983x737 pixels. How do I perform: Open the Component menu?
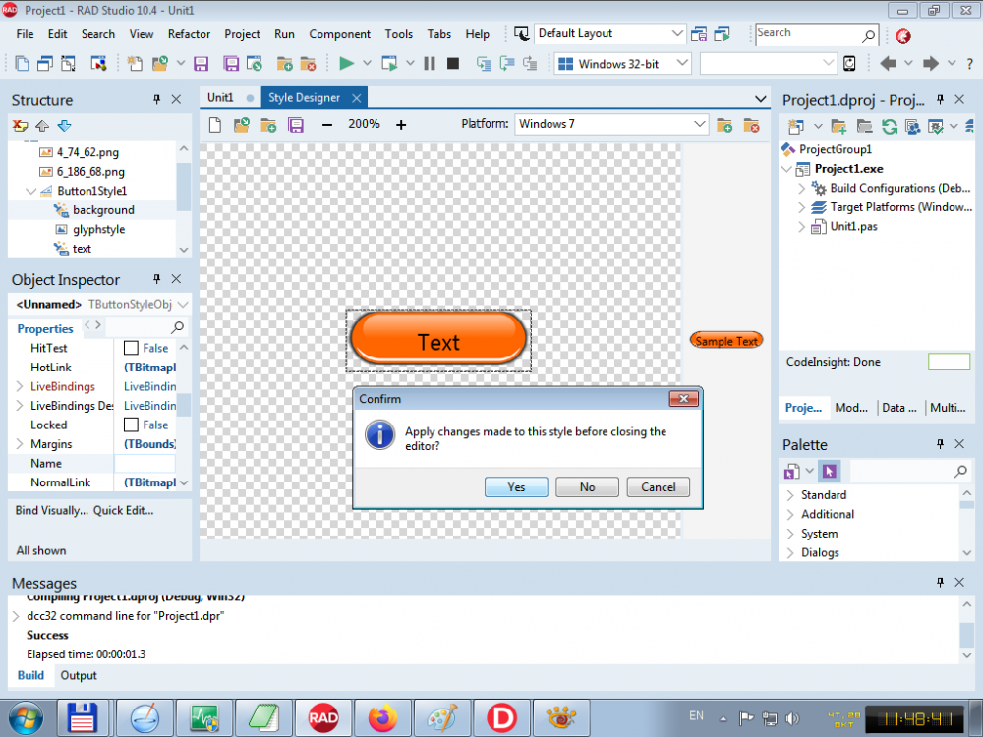(x=340, y=34)
